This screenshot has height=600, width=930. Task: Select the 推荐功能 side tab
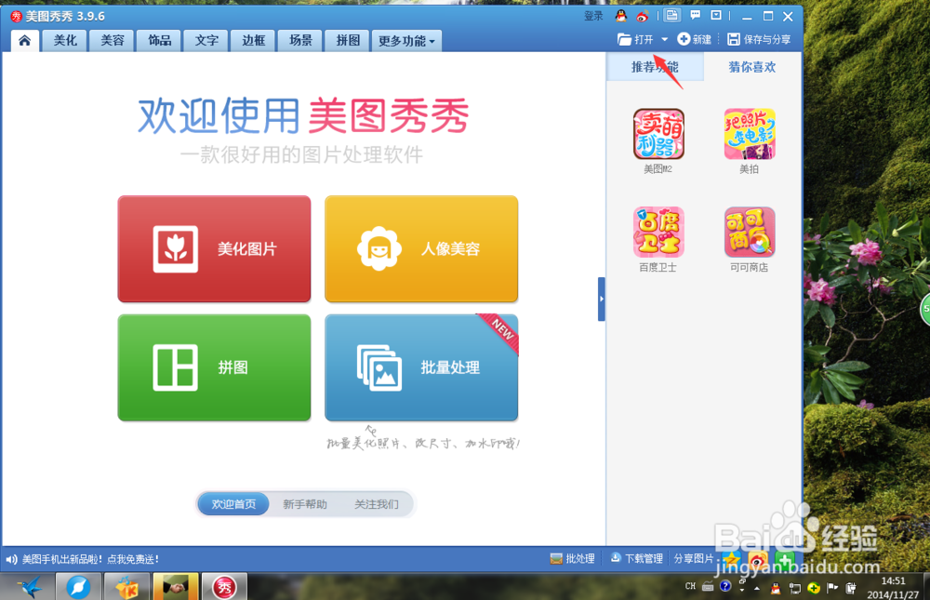655,66
